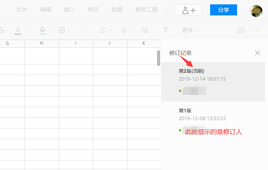
Task: Expand the borders dropdown arrow
Action: (x=69, y=30)
